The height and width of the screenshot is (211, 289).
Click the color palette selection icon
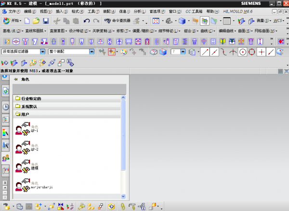[x=123, y=52]
